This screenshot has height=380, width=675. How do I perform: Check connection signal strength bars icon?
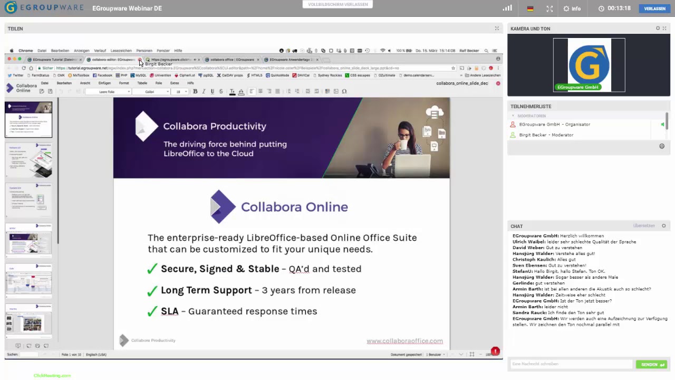[507, 8]
